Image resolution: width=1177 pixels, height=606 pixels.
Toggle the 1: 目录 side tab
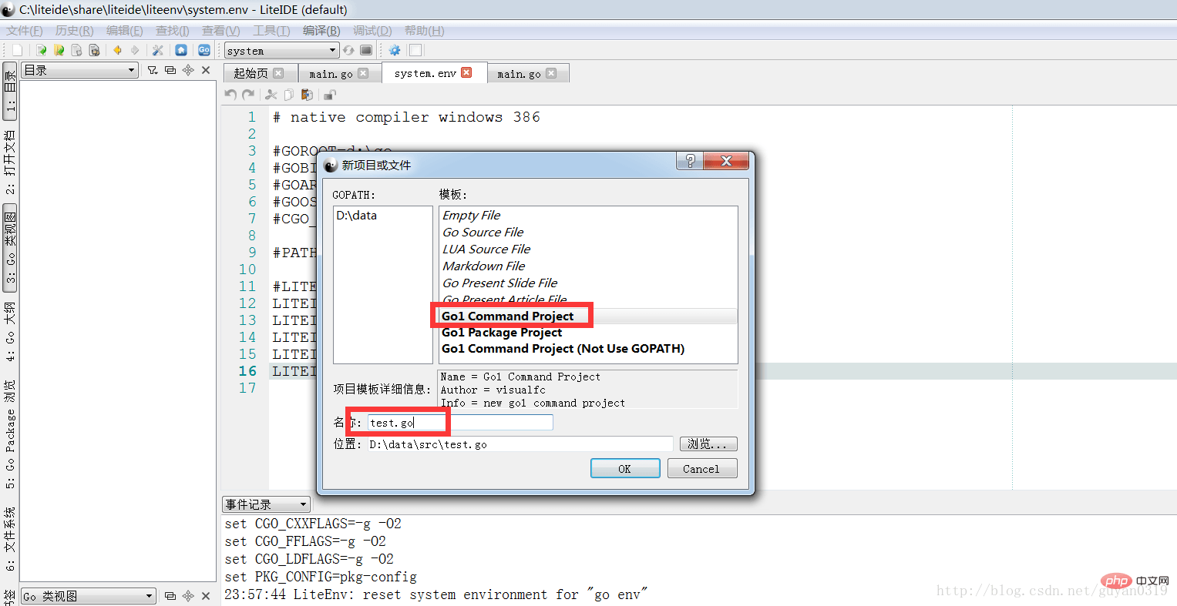(10, 91)
